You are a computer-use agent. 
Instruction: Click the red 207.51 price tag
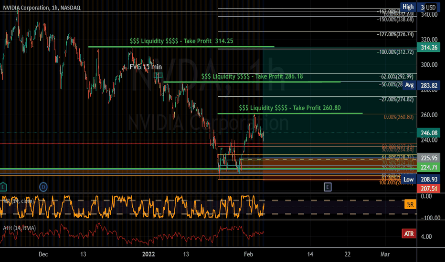pos(429,189)
